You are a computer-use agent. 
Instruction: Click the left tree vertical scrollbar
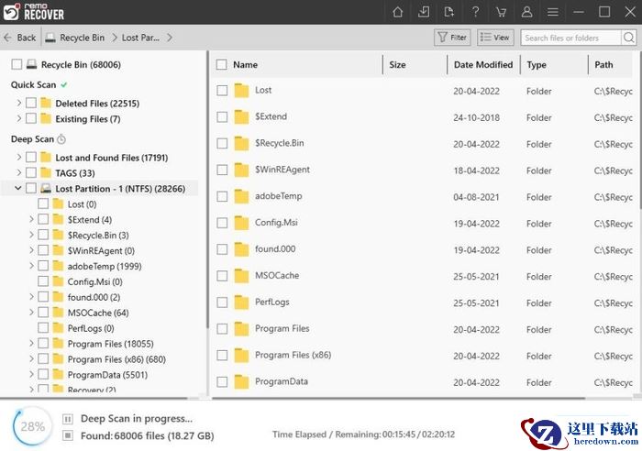(x=207, y=188)
